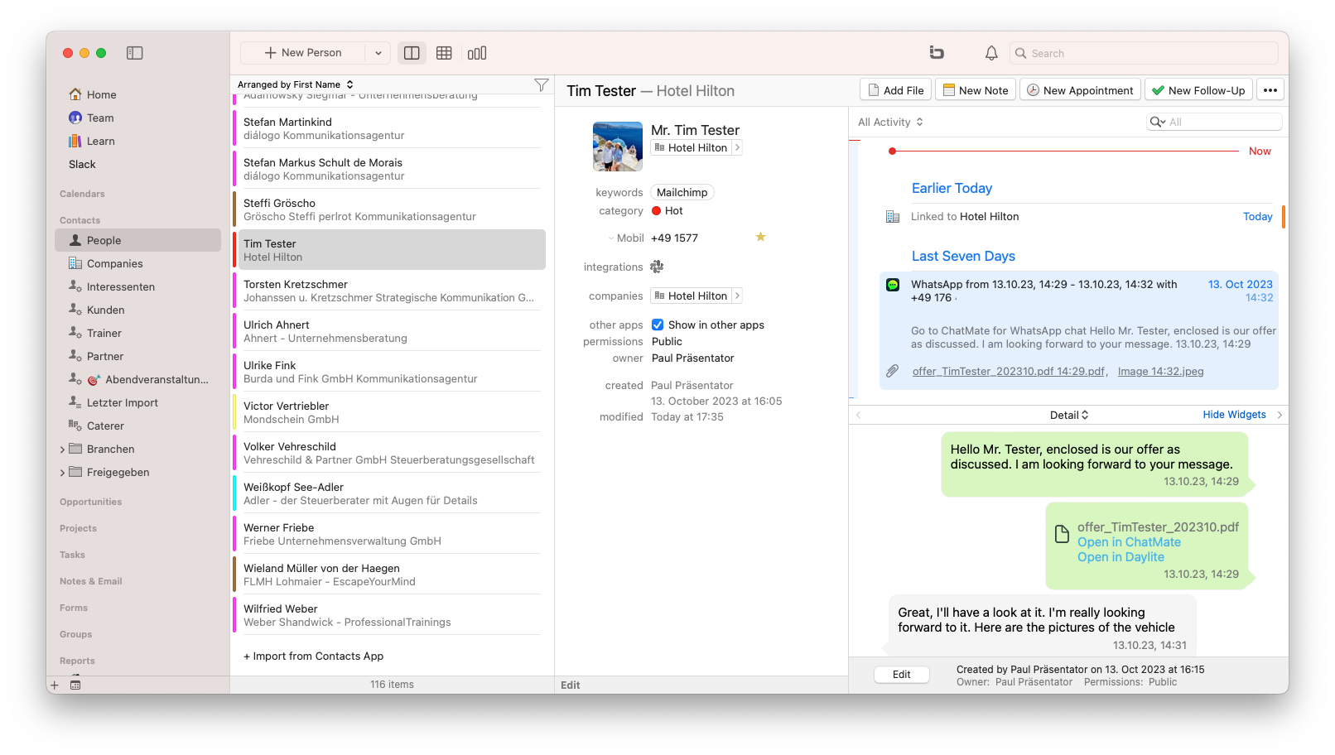Open the Daylite integrations toolbar icon
The width and height of the screenshot is (1335, 755).
point(937,53)
